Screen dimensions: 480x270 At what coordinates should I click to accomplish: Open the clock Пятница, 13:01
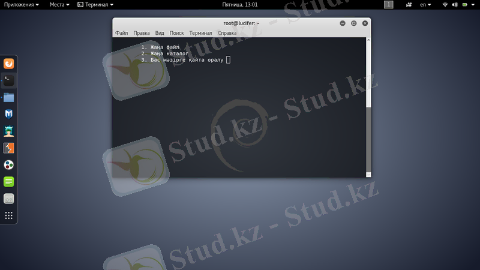click(x=239, y=5)
